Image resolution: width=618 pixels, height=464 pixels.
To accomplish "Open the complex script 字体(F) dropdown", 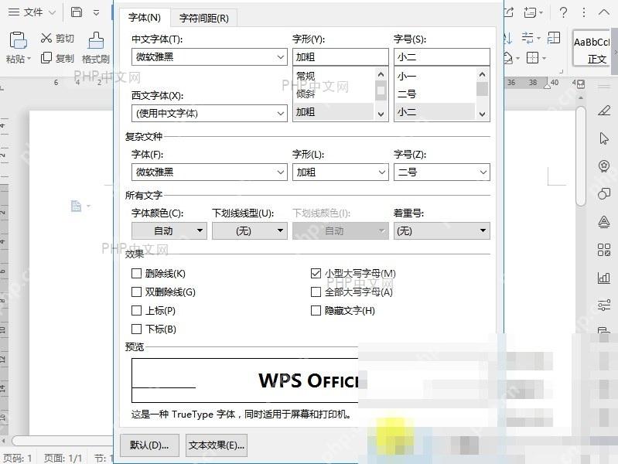I will coord(210,172).
